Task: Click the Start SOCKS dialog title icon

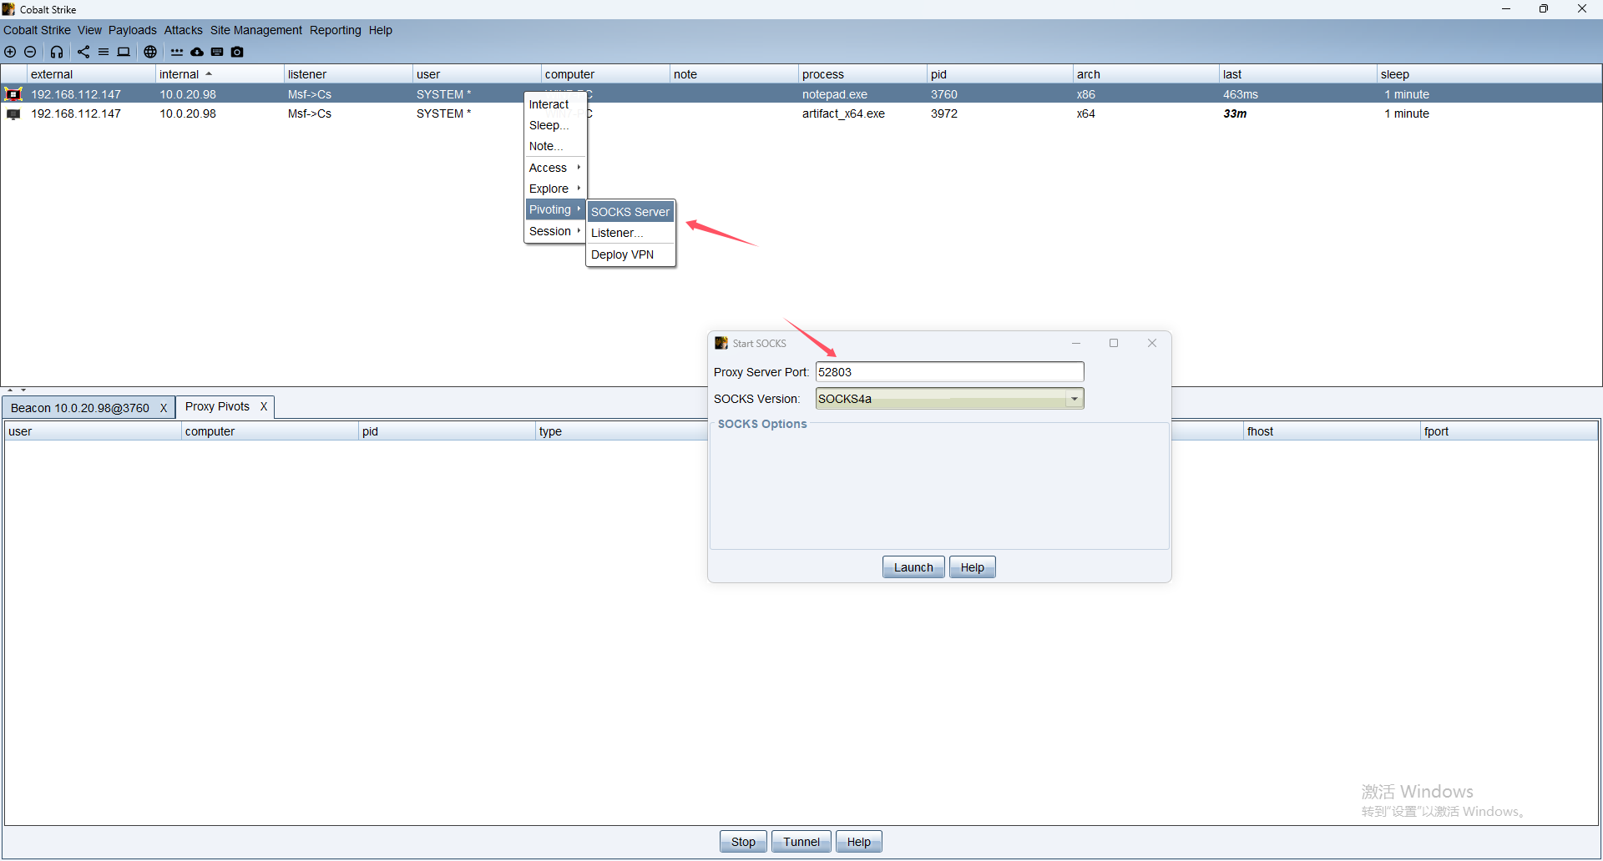Action: point(721,343)
